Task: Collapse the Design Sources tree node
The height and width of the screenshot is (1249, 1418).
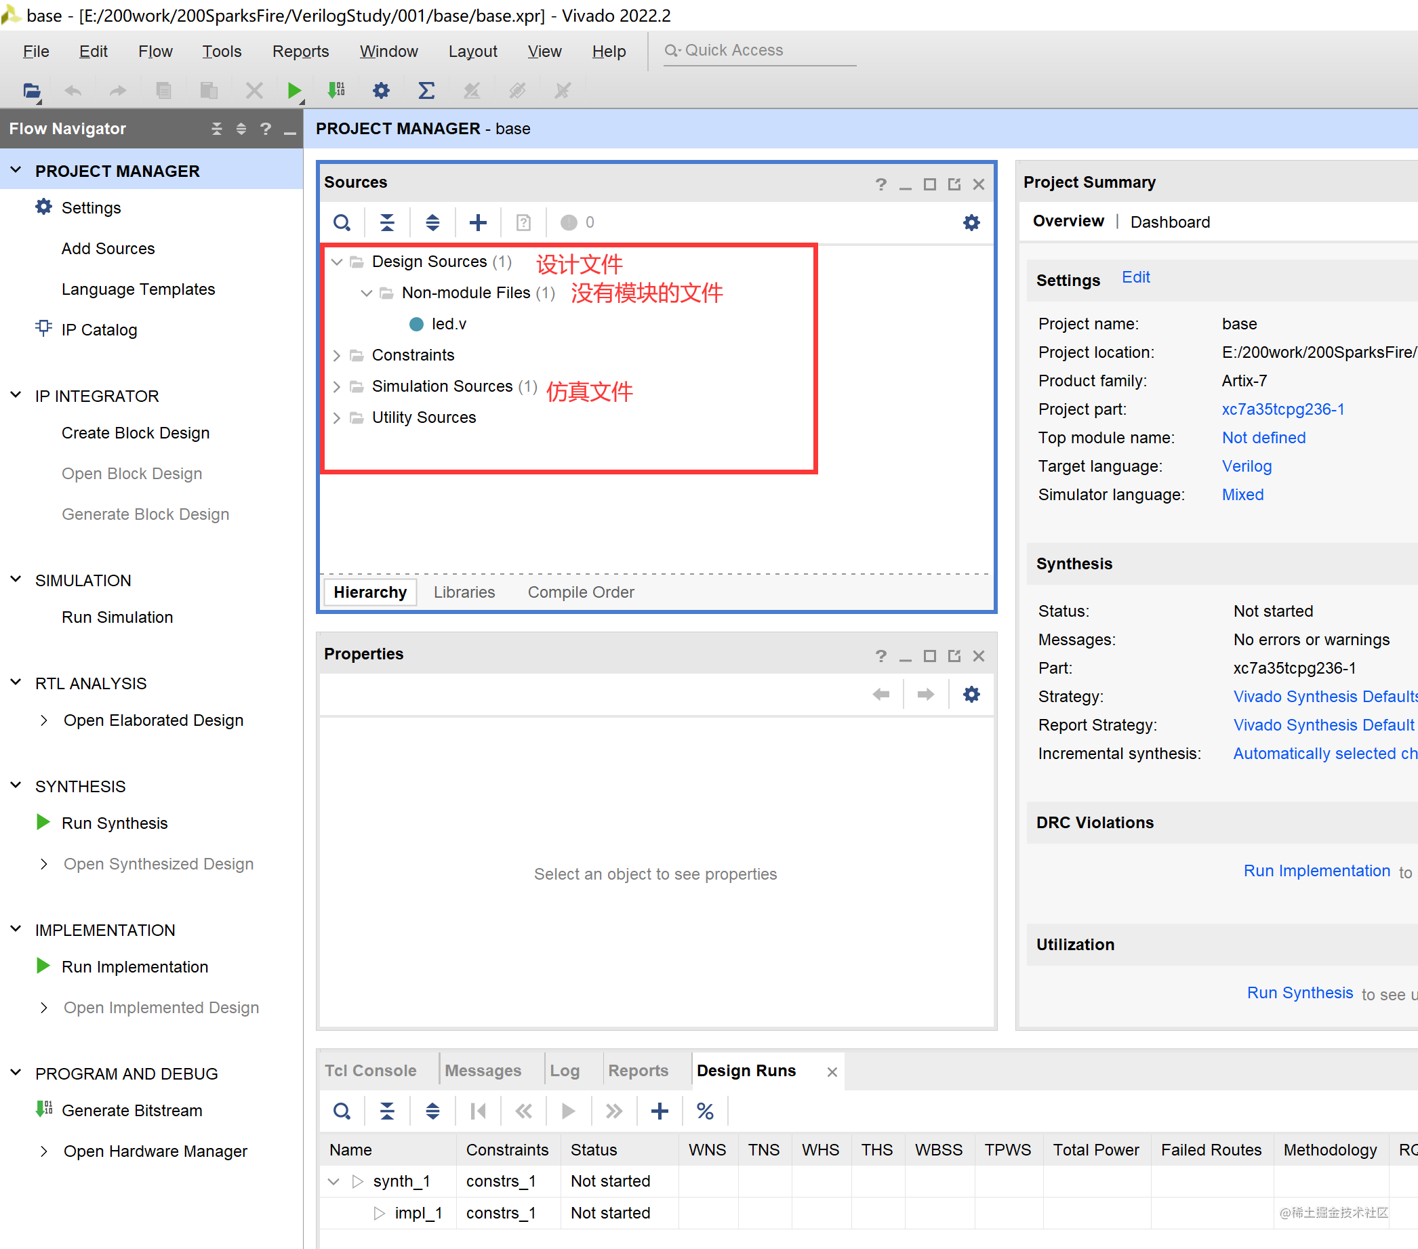Action: tap(337, 262)
